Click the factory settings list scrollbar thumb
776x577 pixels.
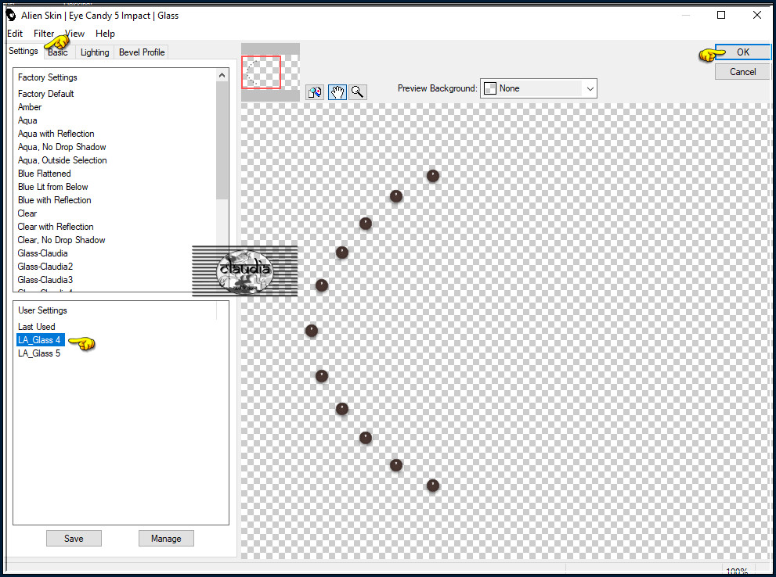point(222,141)
